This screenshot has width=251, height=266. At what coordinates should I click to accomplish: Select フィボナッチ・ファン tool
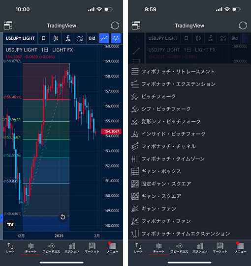(x=189, y=221)
